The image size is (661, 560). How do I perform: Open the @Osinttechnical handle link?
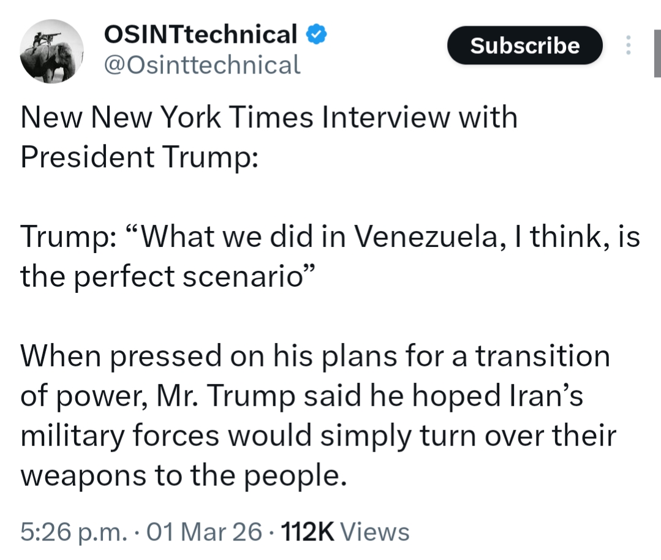[203, 64]
